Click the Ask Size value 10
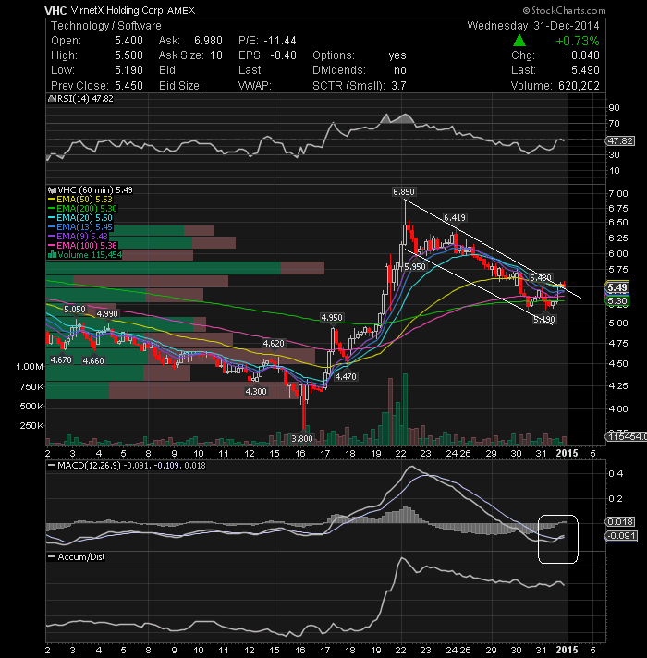Image resolution: width=647 pixels, height=658 pixels. (216, 55)
